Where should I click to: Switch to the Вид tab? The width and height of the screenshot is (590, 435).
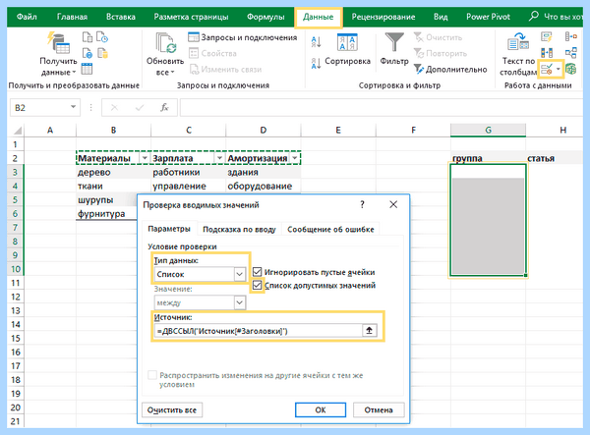point(441,17)
